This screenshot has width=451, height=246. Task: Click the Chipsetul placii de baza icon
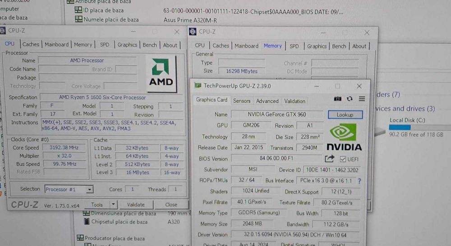[87, 221]
